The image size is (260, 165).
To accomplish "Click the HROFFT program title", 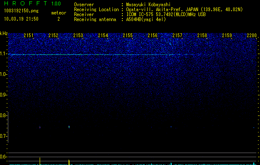I will [26, 3].
